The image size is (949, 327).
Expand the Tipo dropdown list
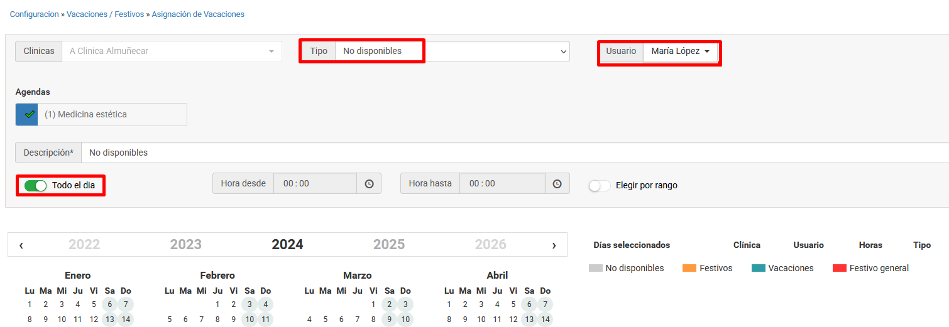451,51
